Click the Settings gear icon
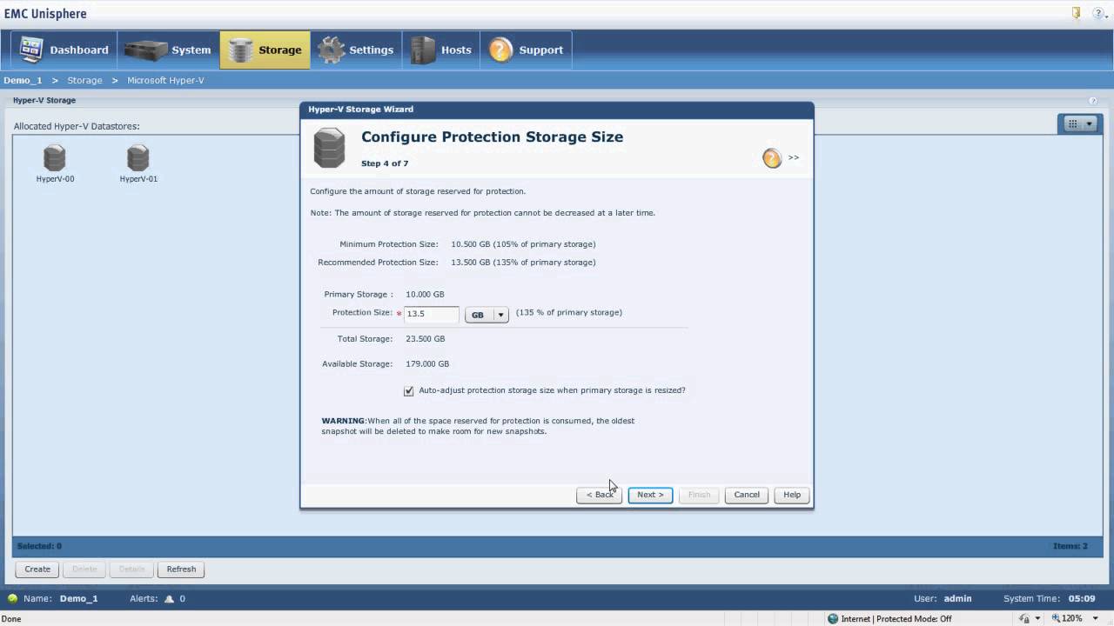 (x=332, y=50)
